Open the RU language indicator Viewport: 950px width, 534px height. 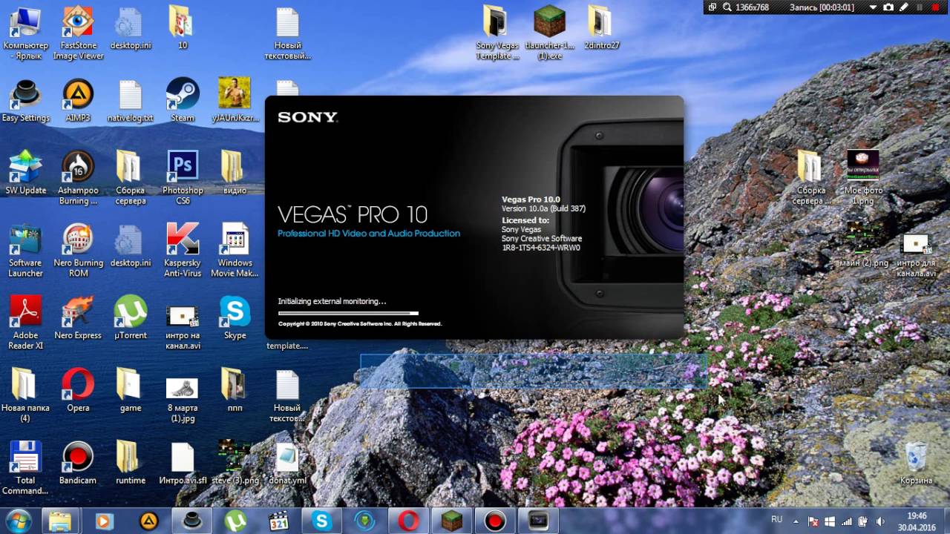pos(776,519)
